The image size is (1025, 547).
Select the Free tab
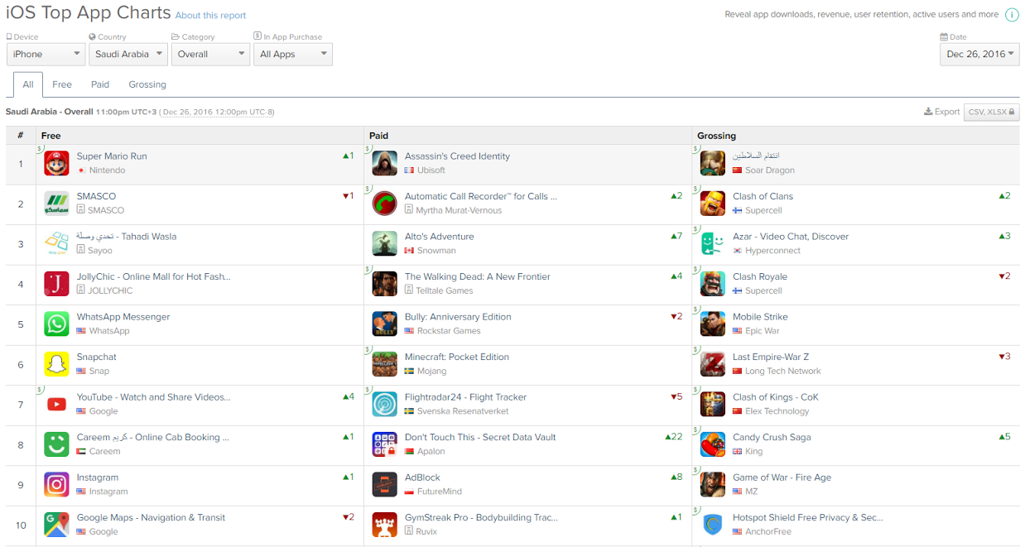pos(62,84)
